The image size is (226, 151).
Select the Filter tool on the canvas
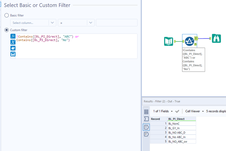tap(189, 41)
